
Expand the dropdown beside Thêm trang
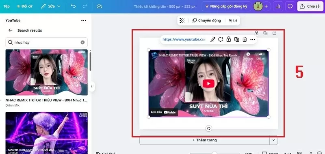click(x=273, y=140)
